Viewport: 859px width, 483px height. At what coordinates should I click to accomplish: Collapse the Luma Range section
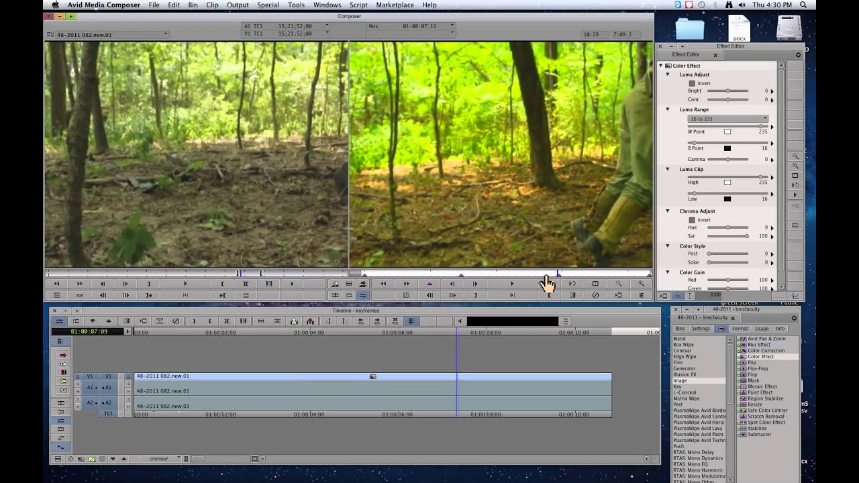pos(668,109)
